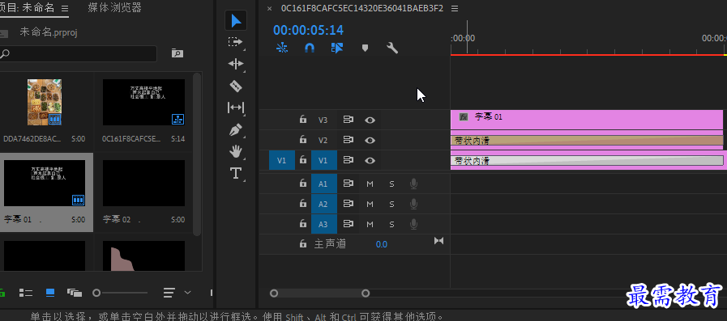Viewport: 727px width, 321px height.
Task: Select the Razor tool
Action: point(236,86)
